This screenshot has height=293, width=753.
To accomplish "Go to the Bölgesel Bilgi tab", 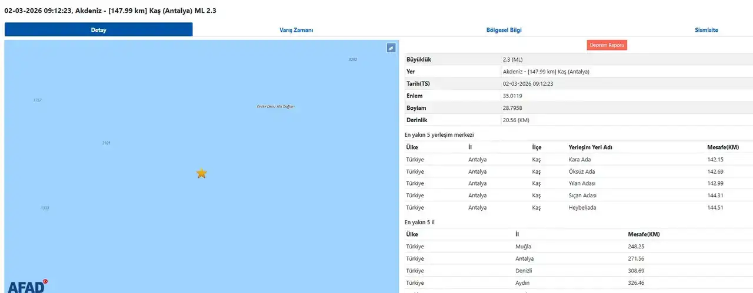I will click(x=503, y=30).
